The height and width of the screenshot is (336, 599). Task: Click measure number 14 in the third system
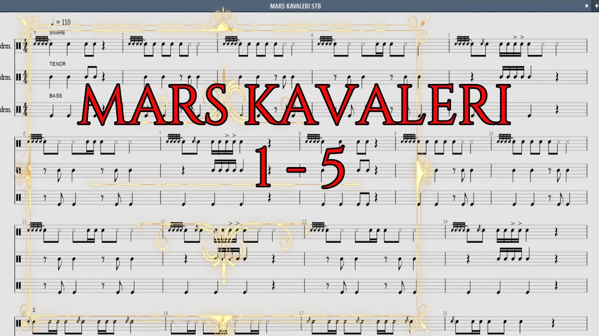[445, 221]
